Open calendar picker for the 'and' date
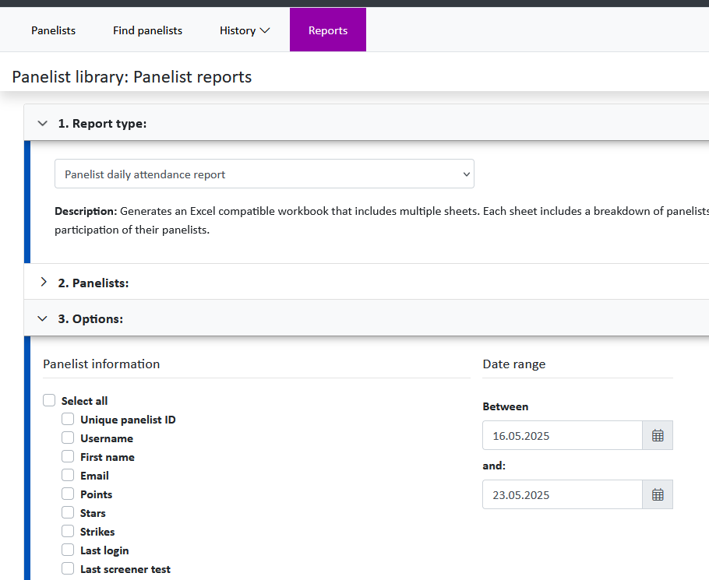The height and width of the screenshot is (580, 709). click(x=658, y=494)
